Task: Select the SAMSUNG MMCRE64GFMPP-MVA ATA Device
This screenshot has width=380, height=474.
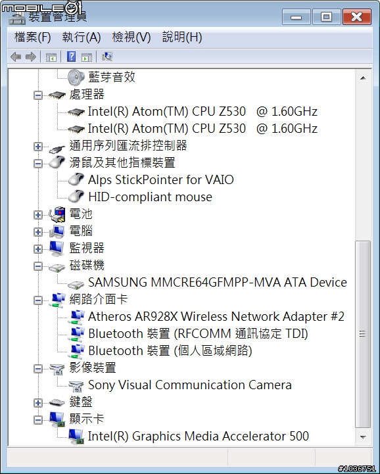Action: [x=218, y=282]
